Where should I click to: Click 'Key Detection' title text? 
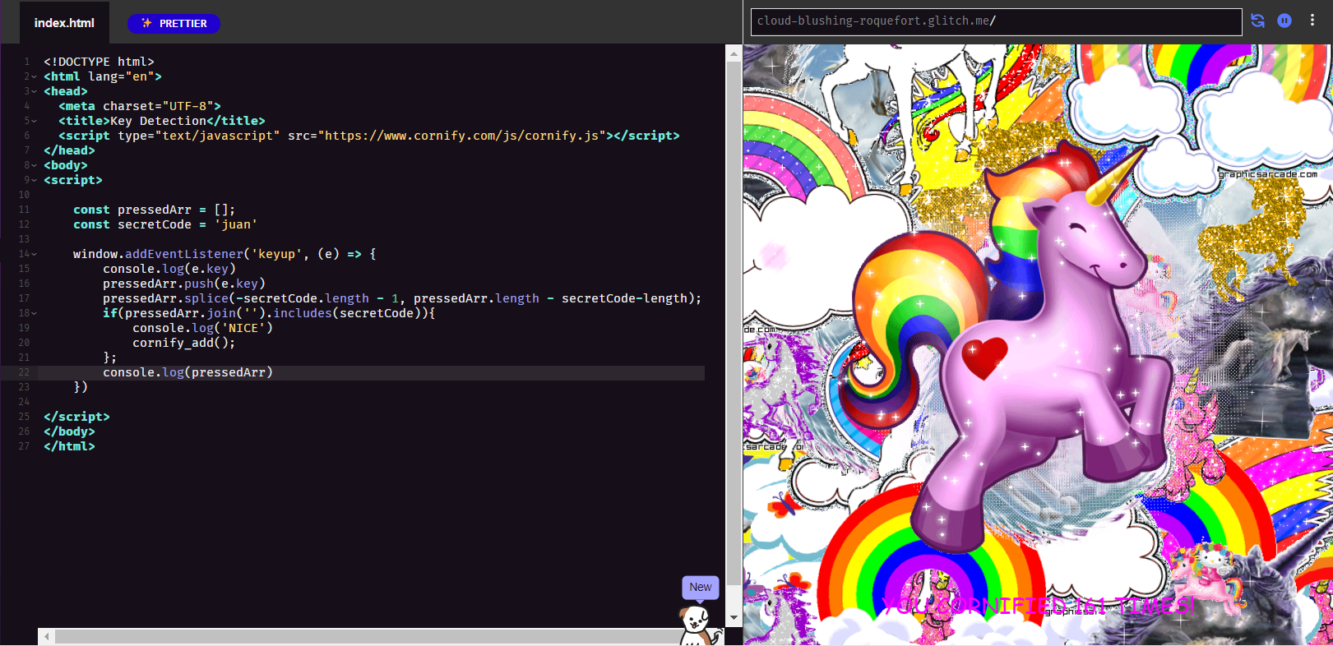tap(158, 121)
